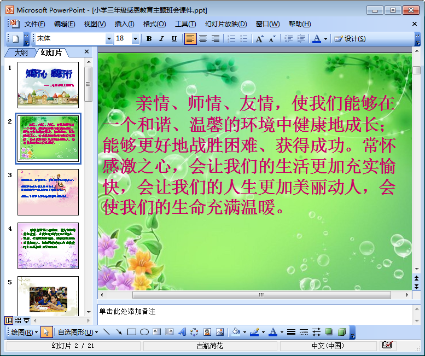Enable center text alignment
425x356 pixels.
point(203,39)
